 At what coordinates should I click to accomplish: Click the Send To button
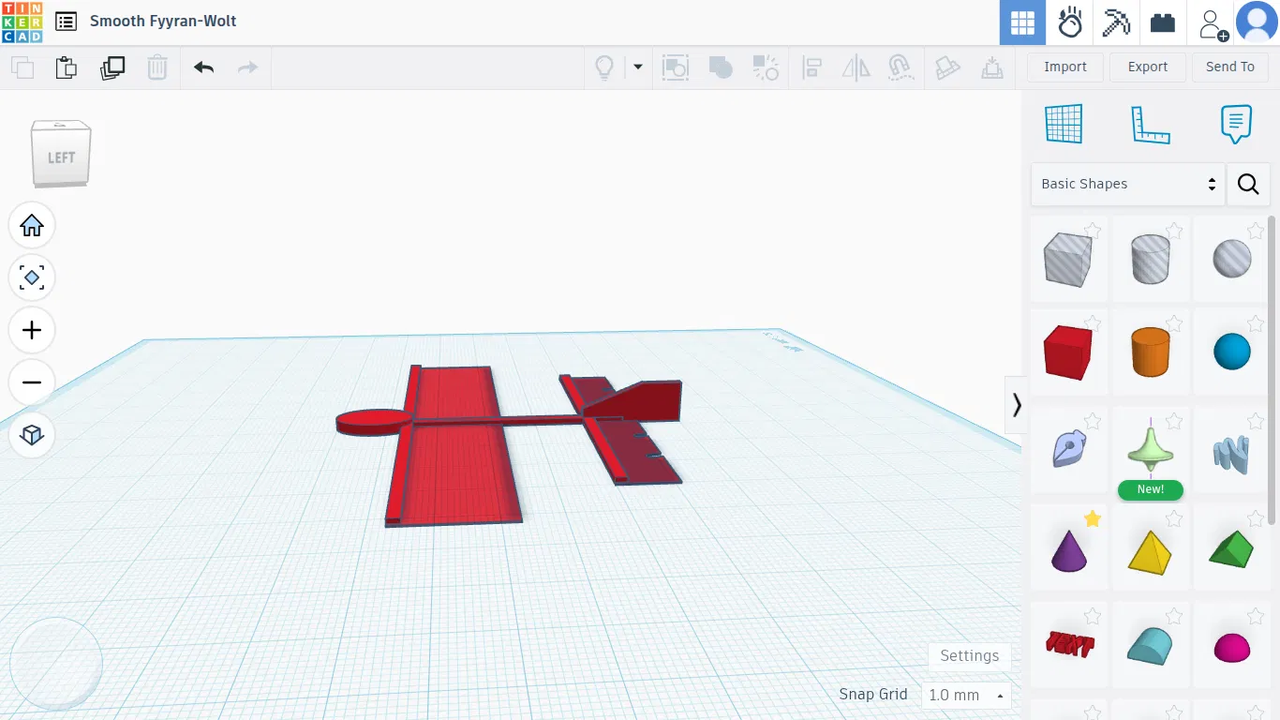coord(1230,67)
